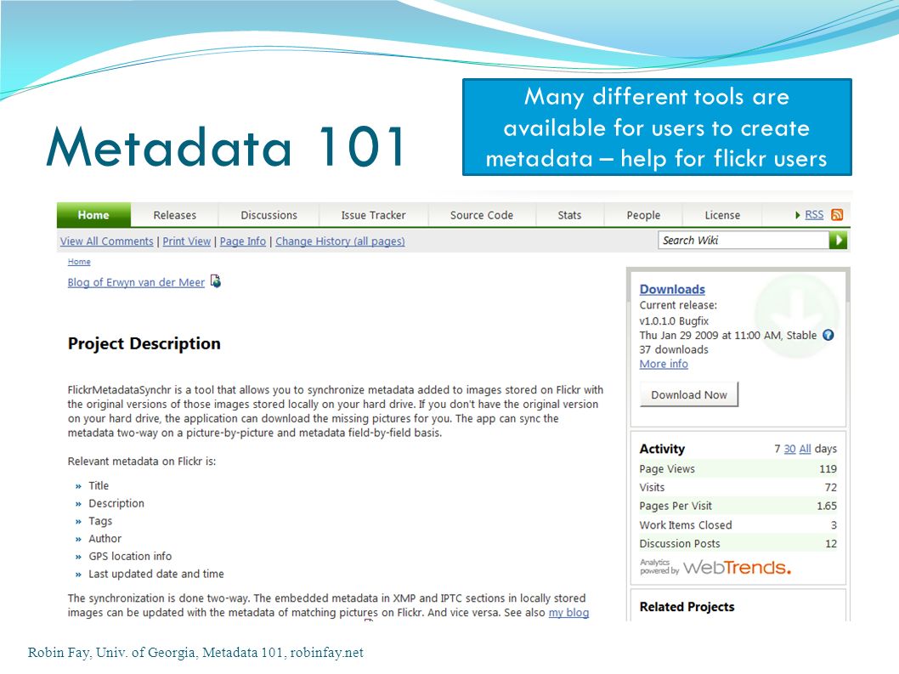
Task: Click the Tags bullet item
Action: (x=100, y=521)
